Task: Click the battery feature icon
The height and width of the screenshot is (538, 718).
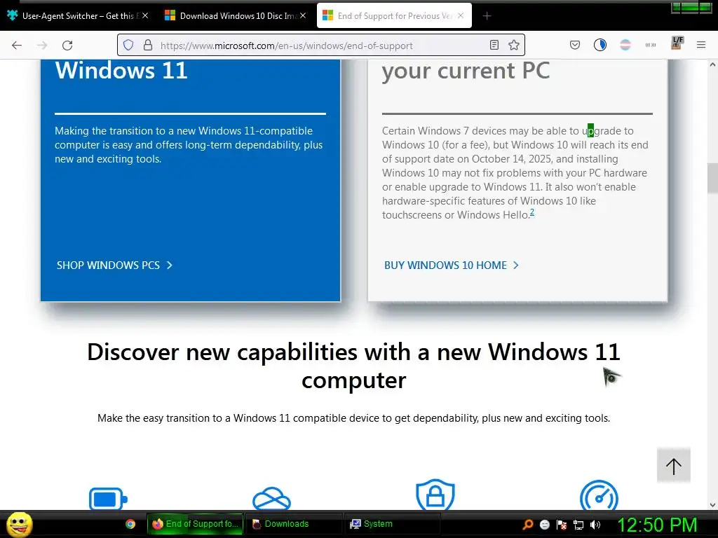Action: tap(108, 499)
